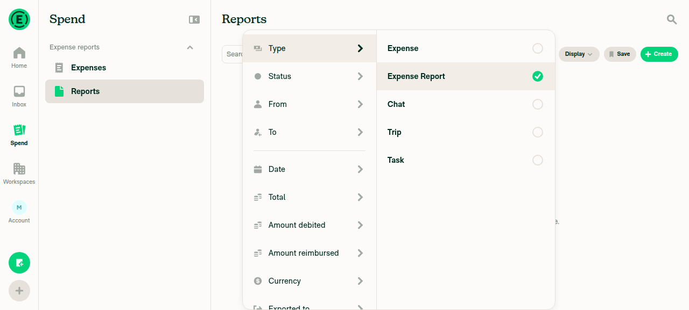689x310 pixels.
Task: Go to Home in the sidebar
Action: 19,58
